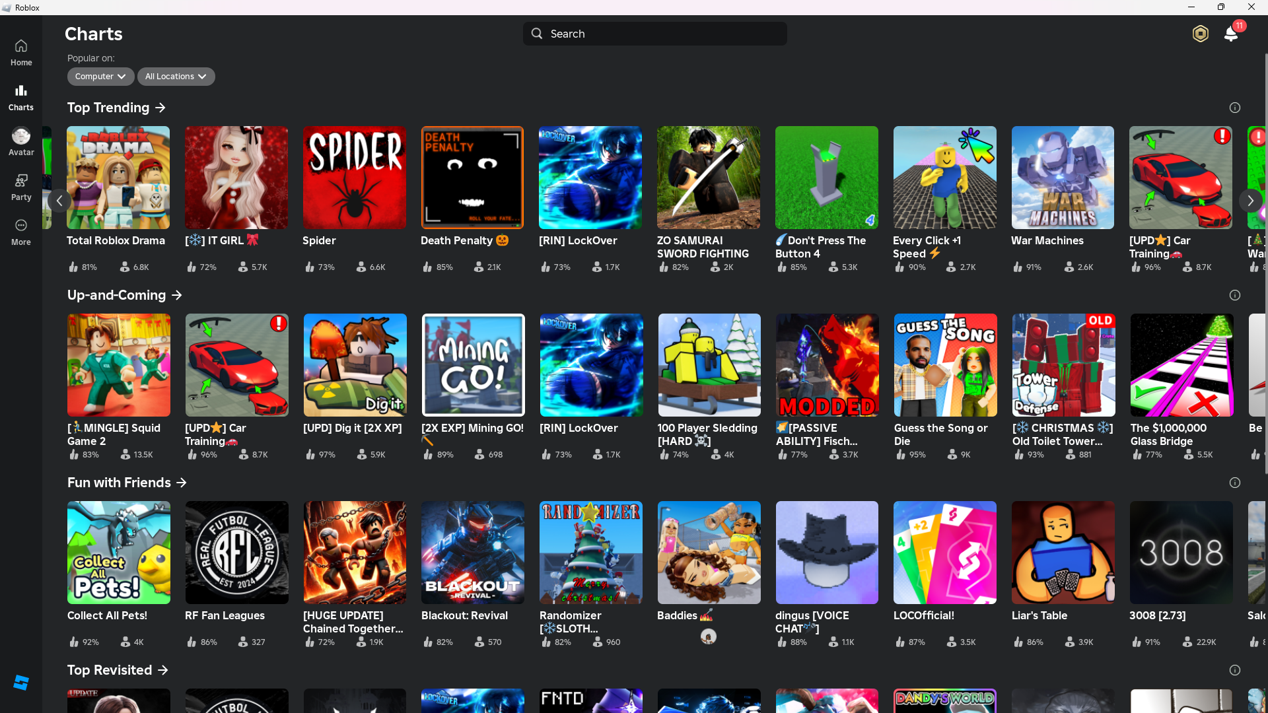Select the Charts sidebar tab
The width and height of the screenshot is (1268, 713).
pyautogui.click(x=21, y=97)
